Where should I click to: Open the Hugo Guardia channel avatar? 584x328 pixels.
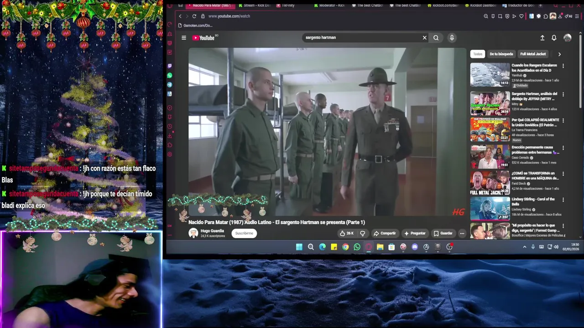pyautogui.click(x=193, y=233)
